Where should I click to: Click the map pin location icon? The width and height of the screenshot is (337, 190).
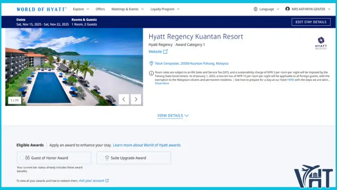tap(151, 63)
